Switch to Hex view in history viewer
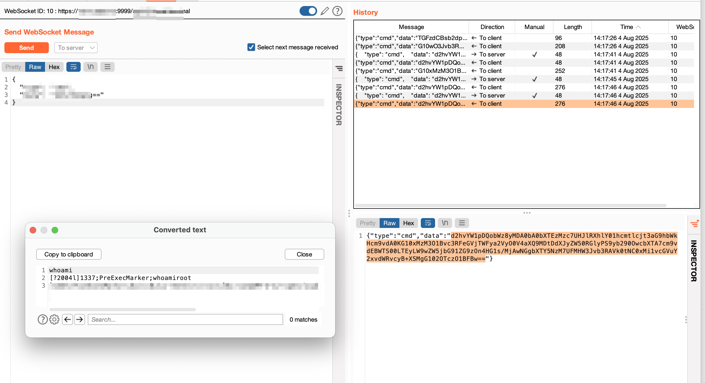705x383 pixels. (408, 223)
